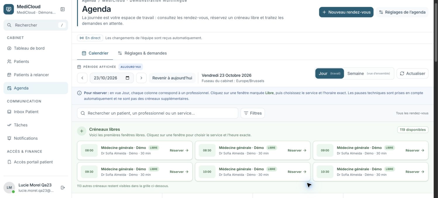The height and width of the screenshot is (198, 438).
Task: Select Semaine view
Action: 369,73
